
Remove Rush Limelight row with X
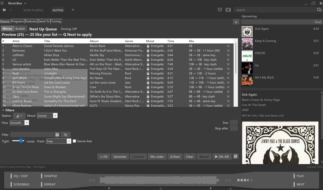pyautogui.click(x=228, y=73)
